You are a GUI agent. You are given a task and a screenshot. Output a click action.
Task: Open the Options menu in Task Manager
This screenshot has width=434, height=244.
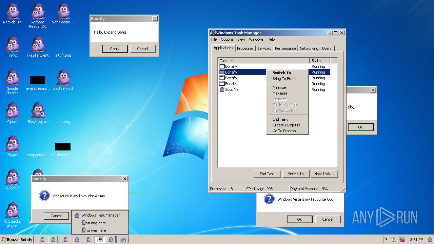coord(227,39)
